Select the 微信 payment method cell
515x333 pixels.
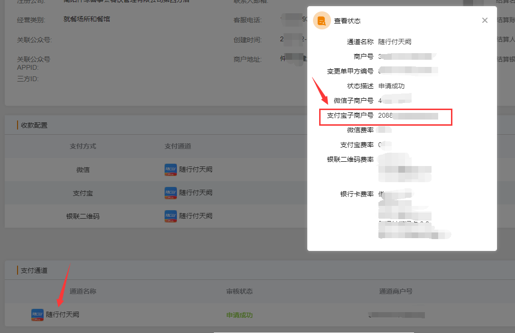pos(83,170)
